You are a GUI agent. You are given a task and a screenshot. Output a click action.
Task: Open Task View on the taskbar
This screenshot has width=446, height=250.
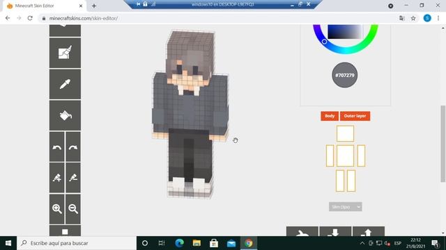click(x=162, y=243)
